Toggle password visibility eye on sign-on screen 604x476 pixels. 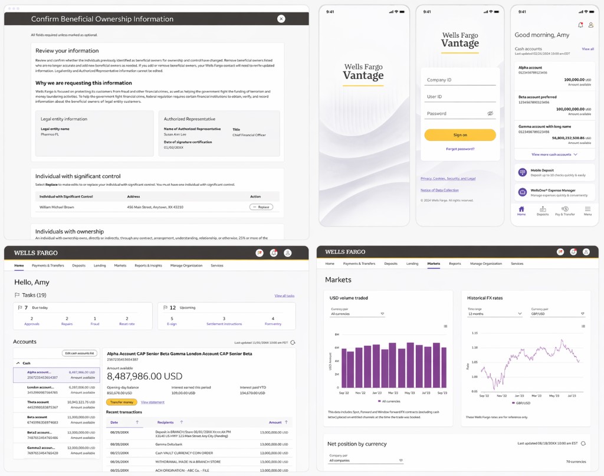490,114
